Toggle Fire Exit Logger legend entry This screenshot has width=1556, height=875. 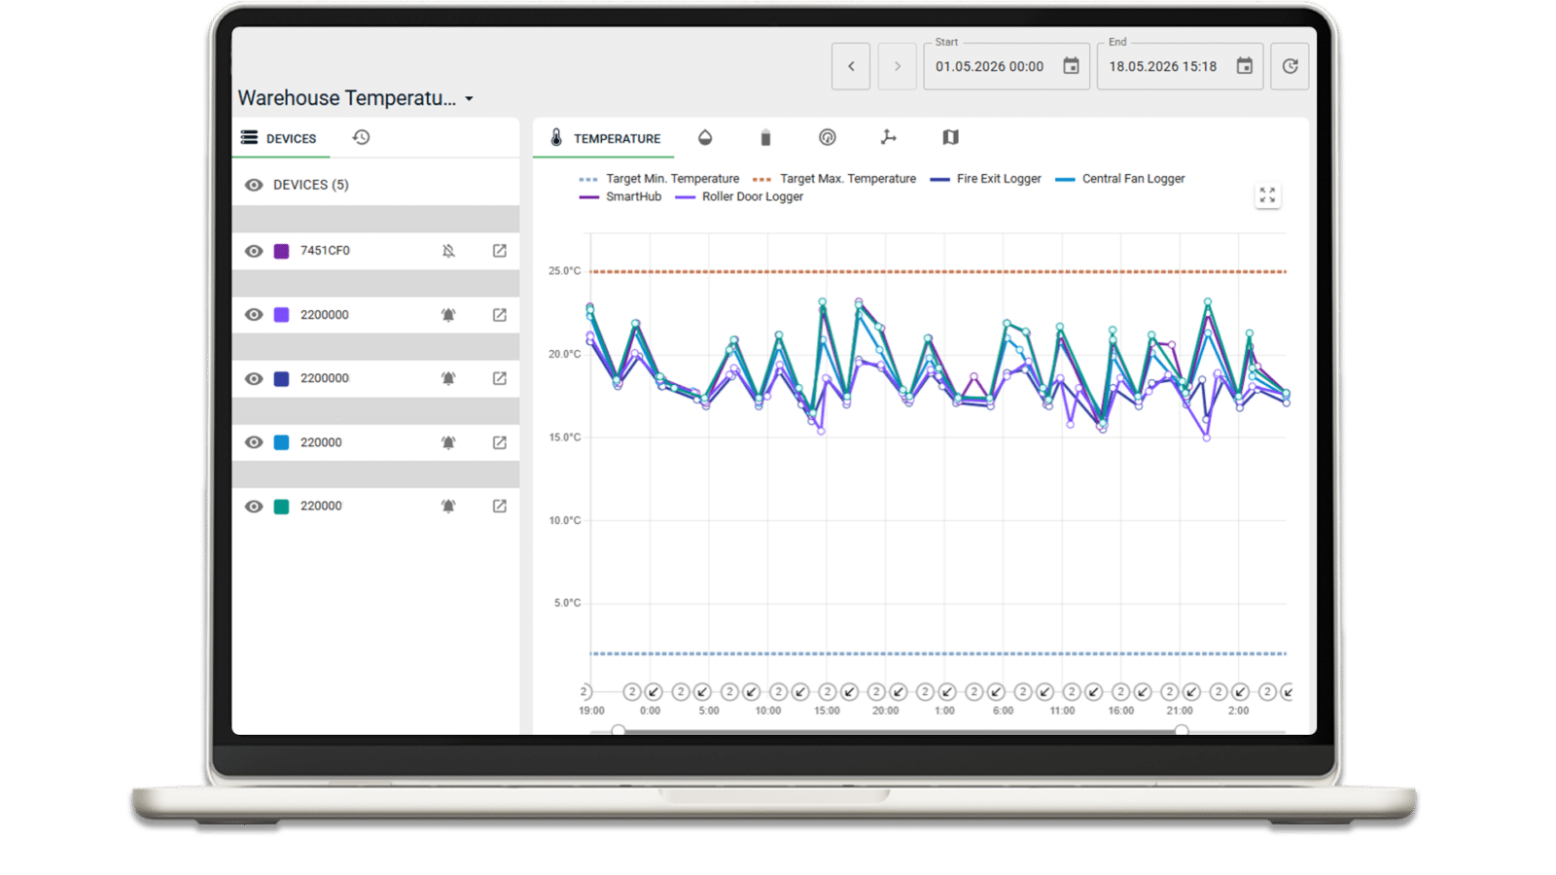pos(985,179)
